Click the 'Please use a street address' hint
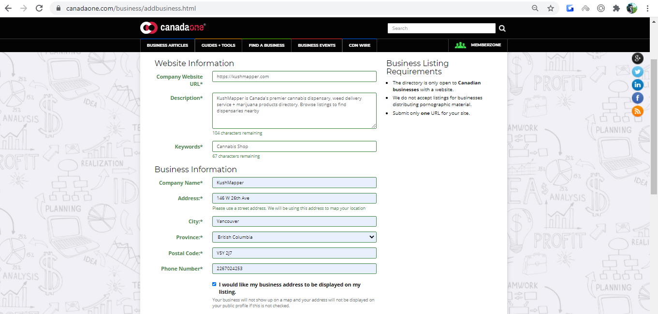This screenshot has width=658, height=314. (x=289, y=208)
